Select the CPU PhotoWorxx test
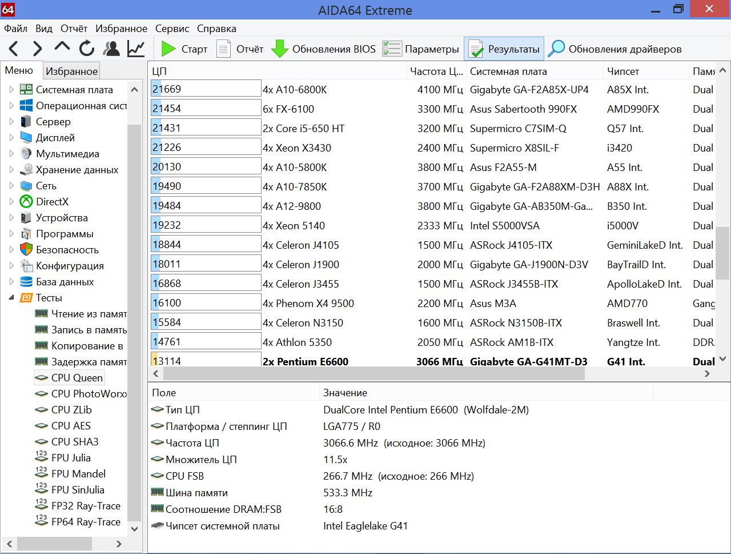This screenshot has height=554, width=731. coord(89,393)
